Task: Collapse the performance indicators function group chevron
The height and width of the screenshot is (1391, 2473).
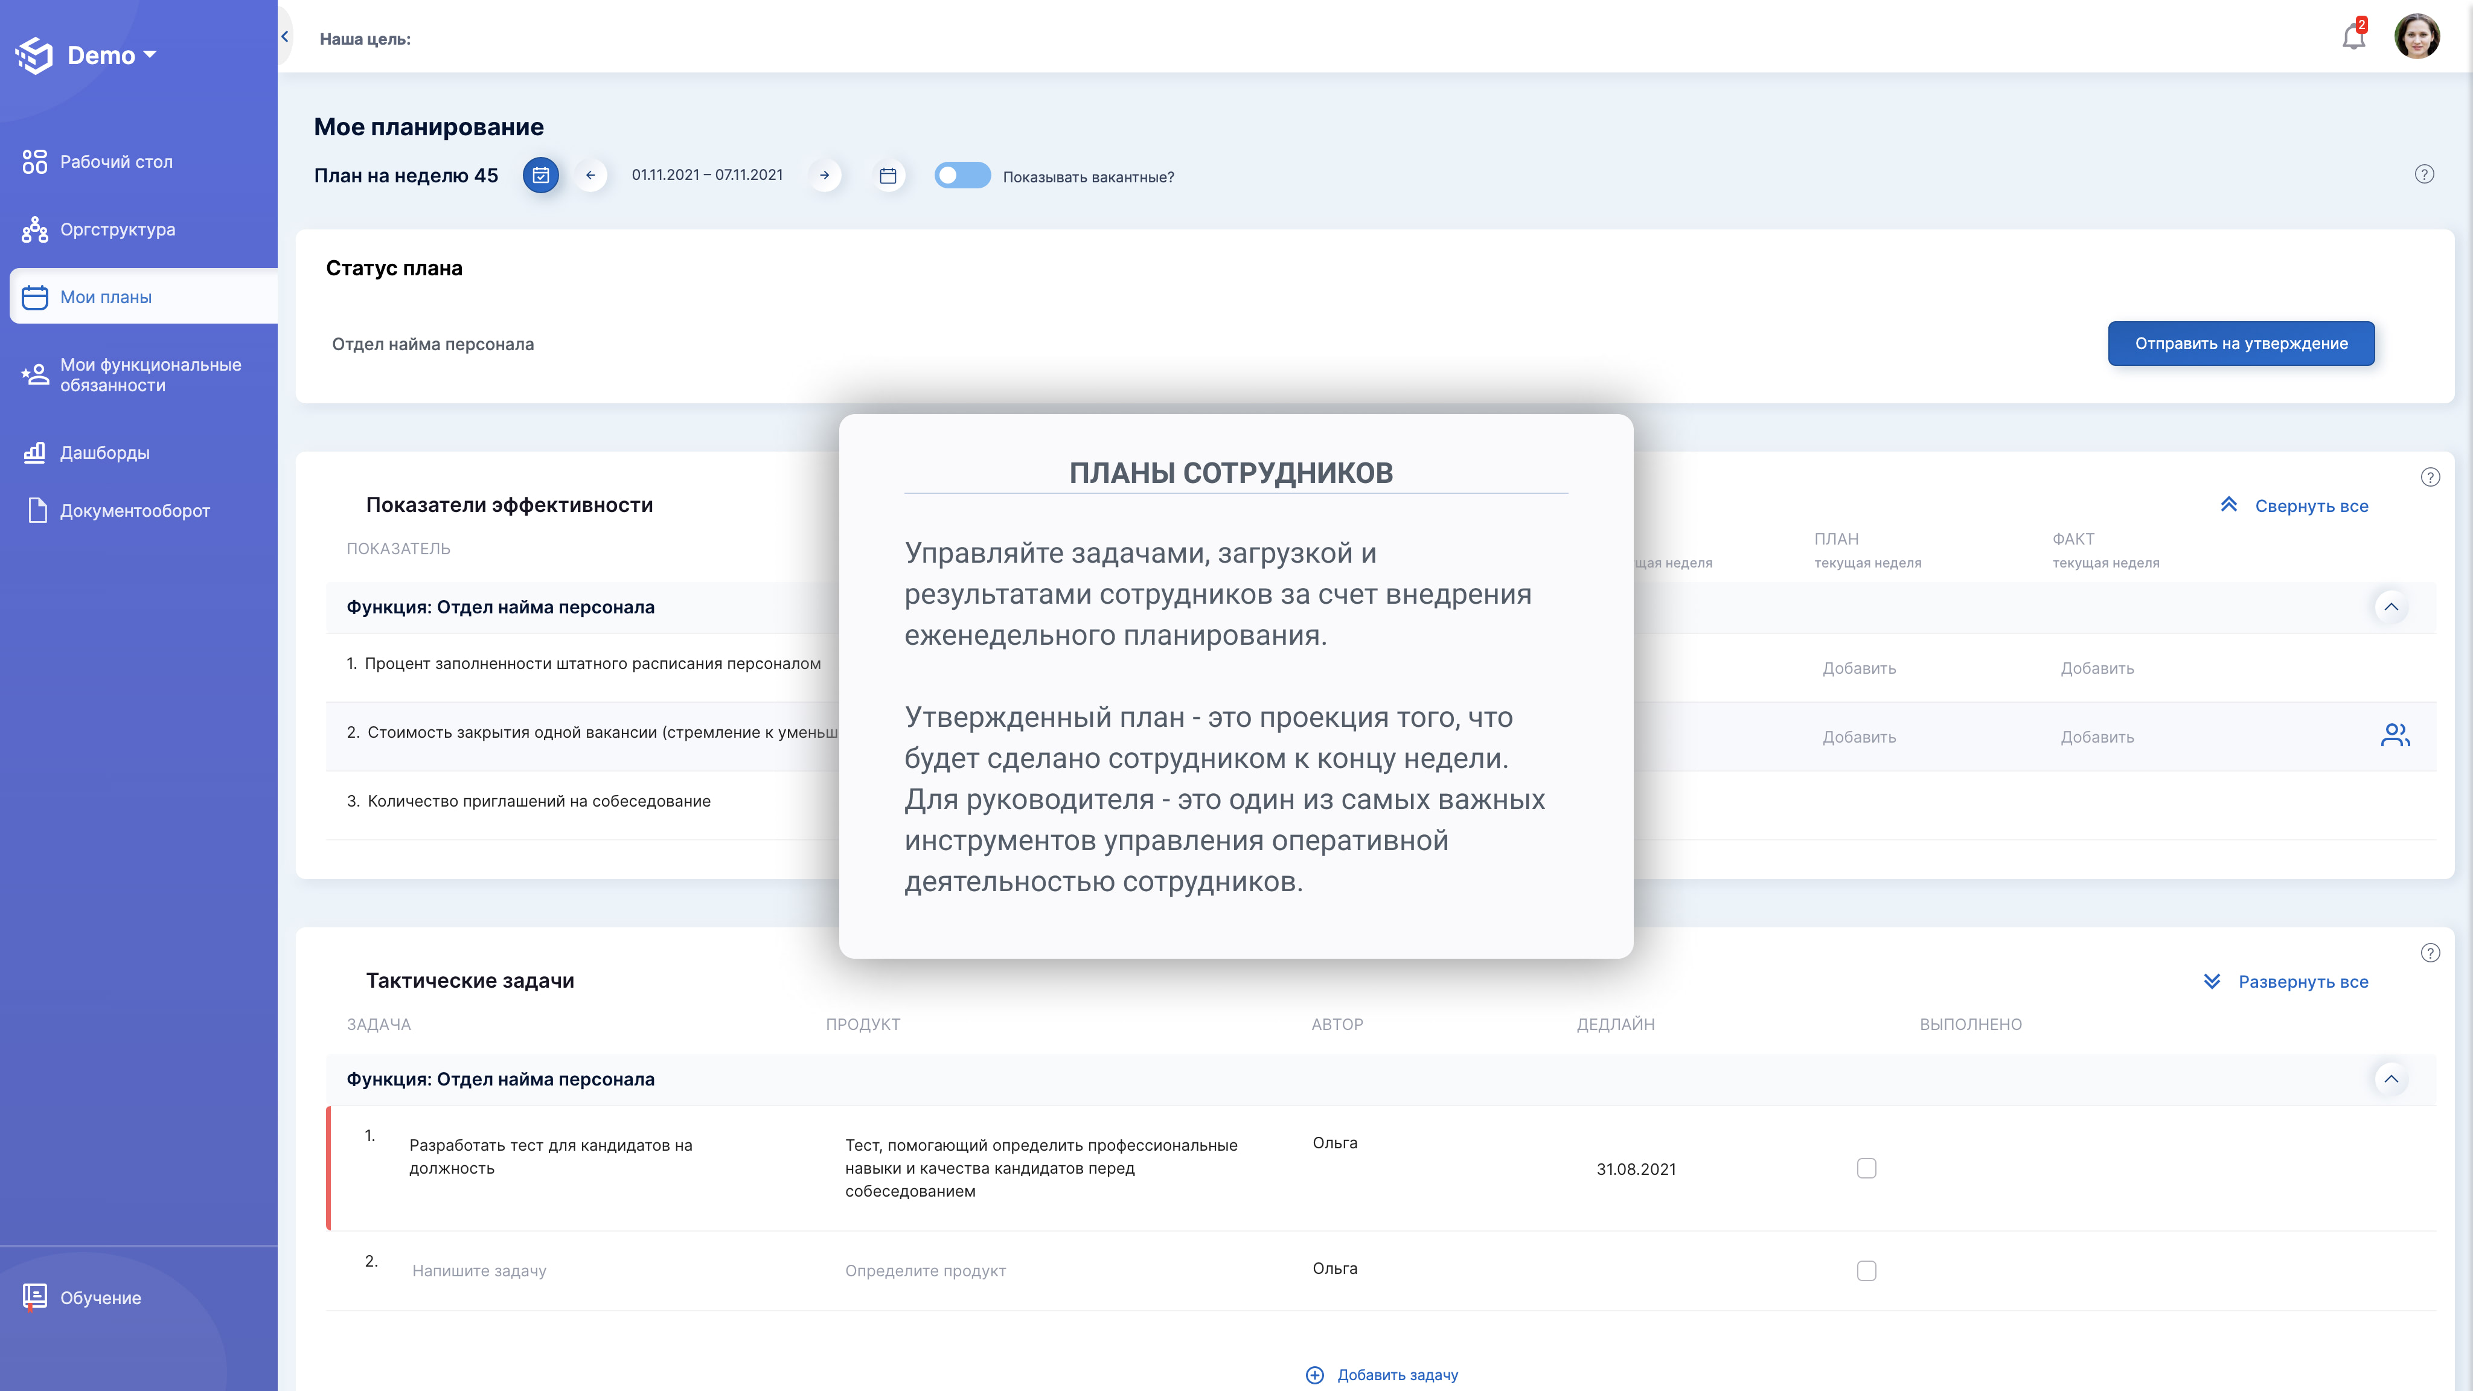Action: [2390, 607]
